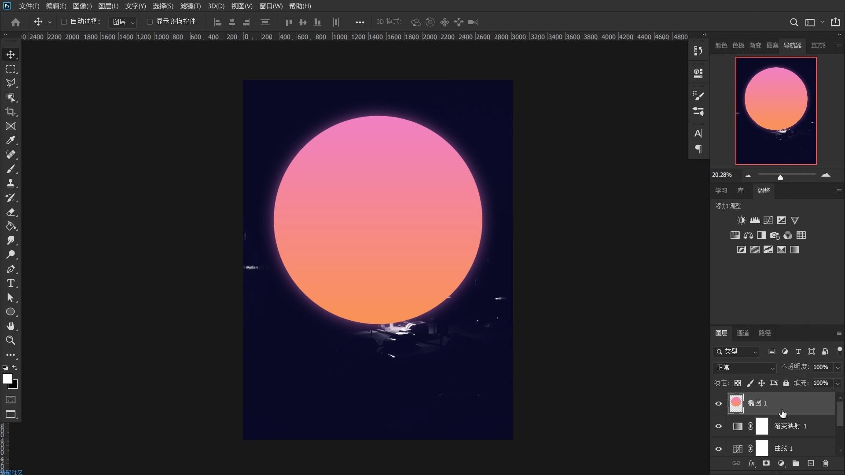This screenshot has height=475, width=845.
Task: Switch to the 路径 tab
Action: point(765,333)
